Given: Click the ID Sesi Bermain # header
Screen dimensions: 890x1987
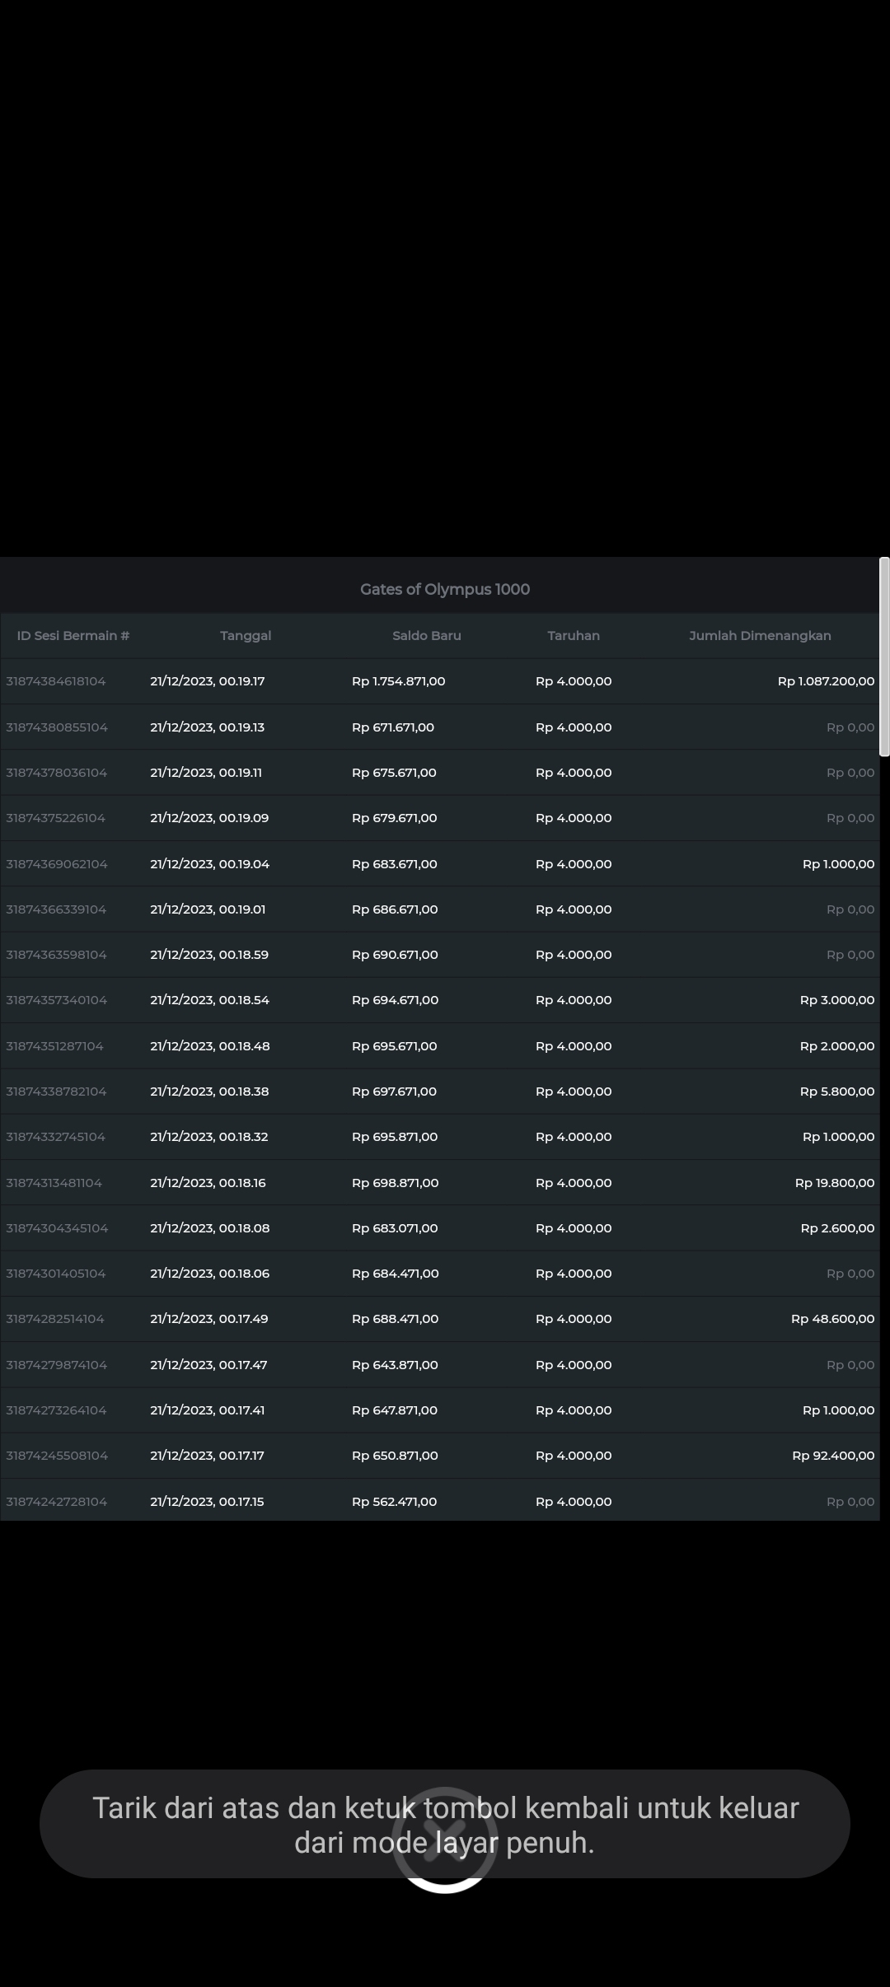Looking at the screenshot, I should click(73, 635).
